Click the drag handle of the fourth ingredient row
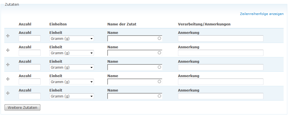Image resolution: width=289 pixels, height=115 pixels. (8, 79)
